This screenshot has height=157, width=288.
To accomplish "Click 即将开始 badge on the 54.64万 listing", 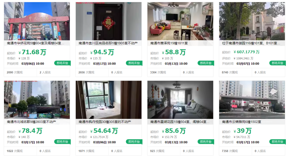I will pyautogui.click(x=134, y=142).
